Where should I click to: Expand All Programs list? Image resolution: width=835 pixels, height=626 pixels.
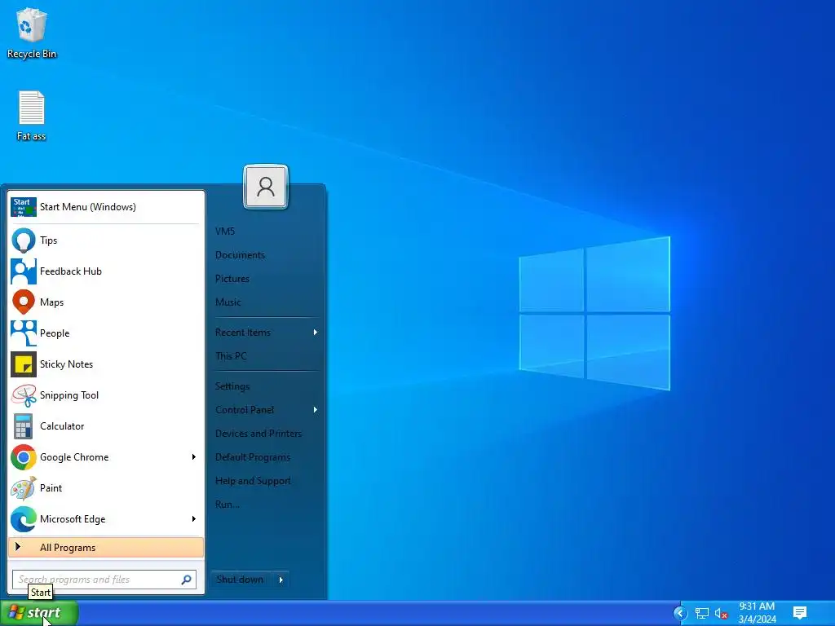[106, 548]
